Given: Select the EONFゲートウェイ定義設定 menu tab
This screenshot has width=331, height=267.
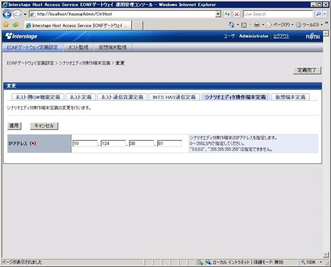Looking at the screenshot, I should pos(32,48).
